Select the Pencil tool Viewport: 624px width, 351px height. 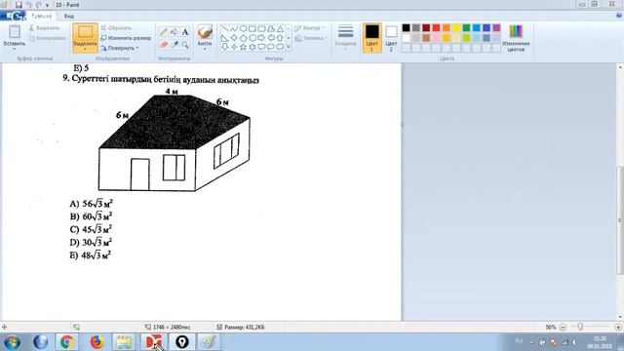click(x=164, y=32)
